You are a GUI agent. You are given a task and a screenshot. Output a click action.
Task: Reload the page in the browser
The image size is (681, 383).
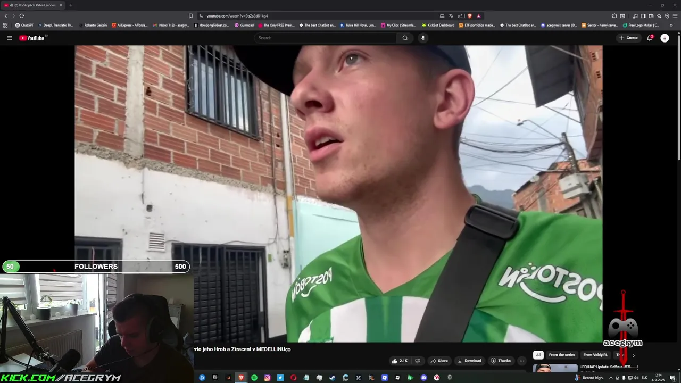click(21, 16)
